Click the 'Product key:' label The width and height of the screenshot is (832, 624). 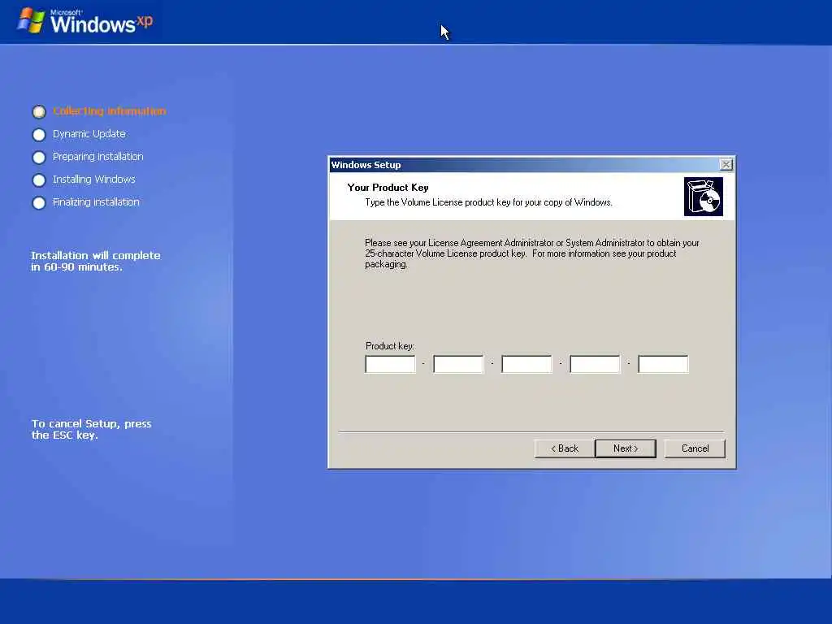(x=390, y=346)
